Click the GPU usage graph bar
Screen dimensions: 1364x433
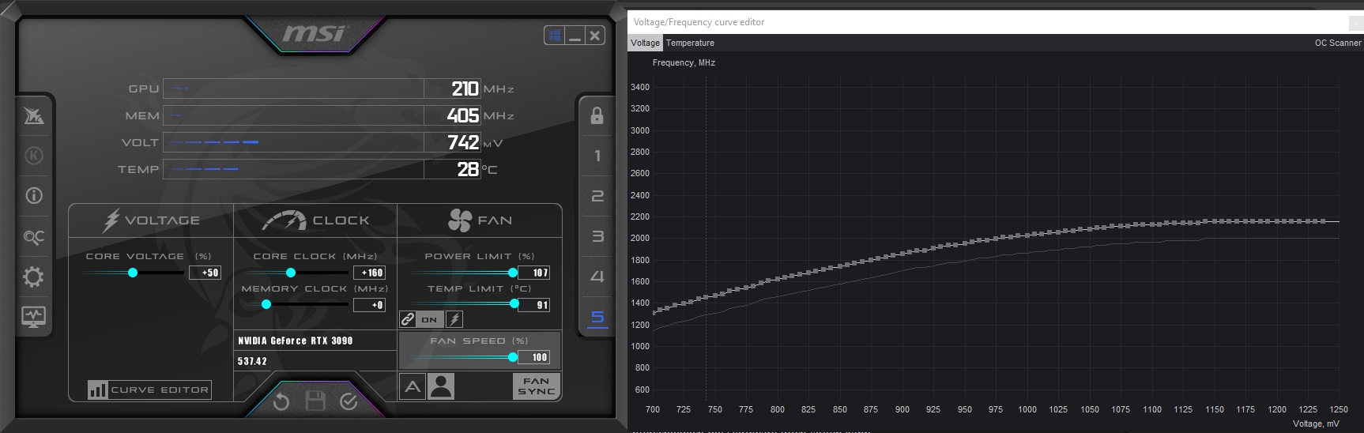pyautogui.click(x=293, y=88)
